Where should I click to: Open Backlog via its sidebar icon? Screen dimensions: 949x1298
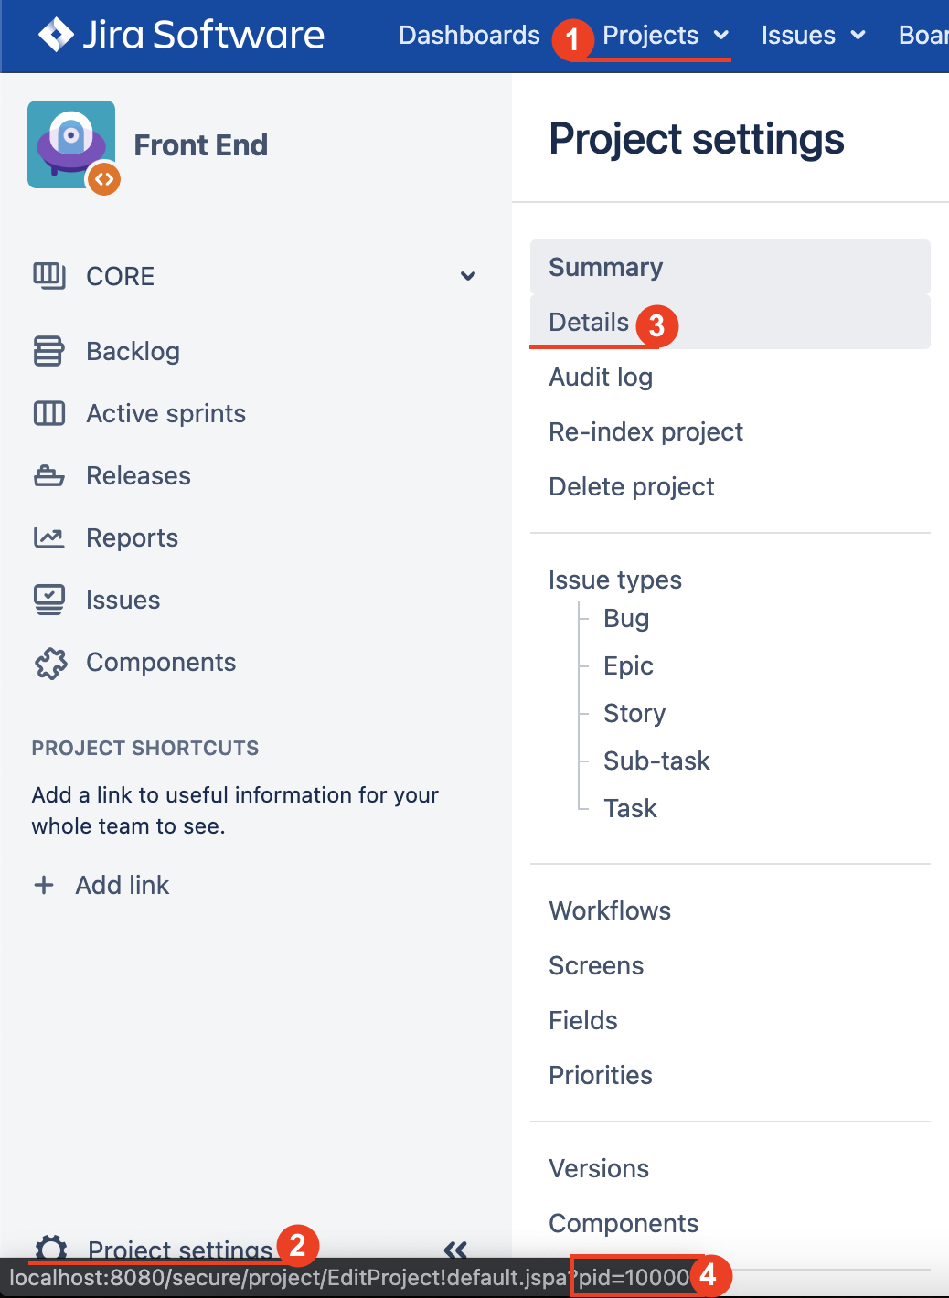point(49,351)
